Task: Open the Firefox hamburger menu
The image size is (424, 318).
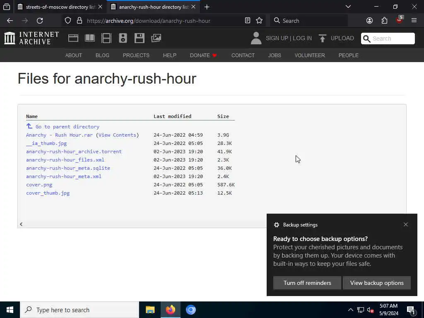Action: click(414, 21)
